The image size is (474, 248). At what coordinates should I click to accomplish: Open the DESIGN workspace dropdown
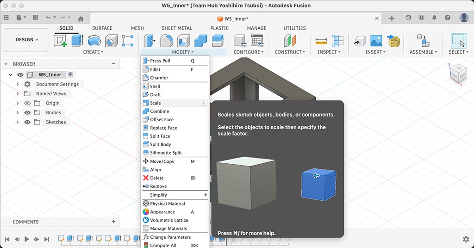[26, 40]
